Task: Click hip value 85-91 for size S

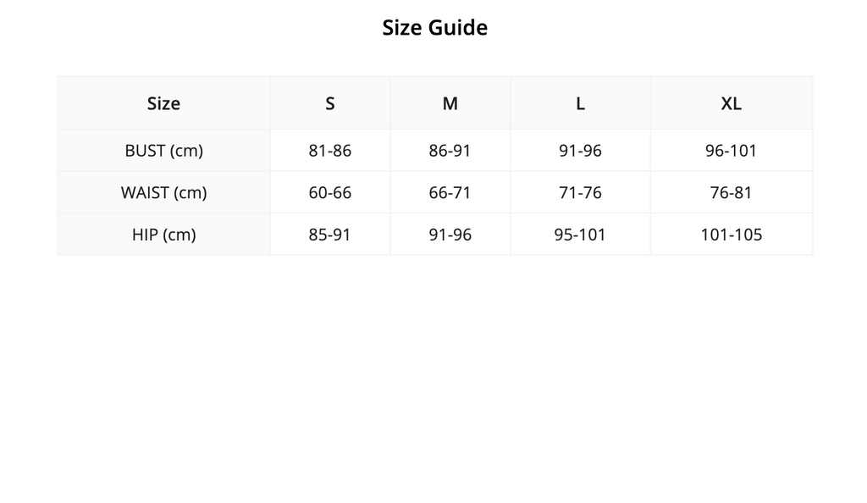Action: click(330, 235)
